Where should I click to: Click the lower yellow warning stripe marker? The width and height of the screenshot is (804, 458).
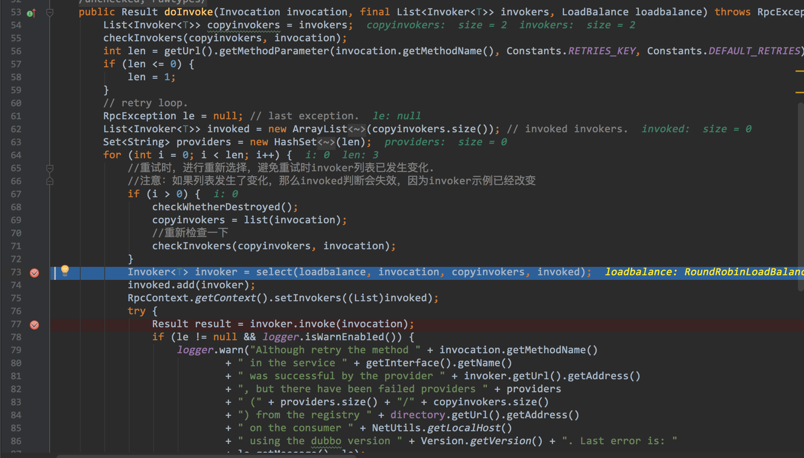799,93
